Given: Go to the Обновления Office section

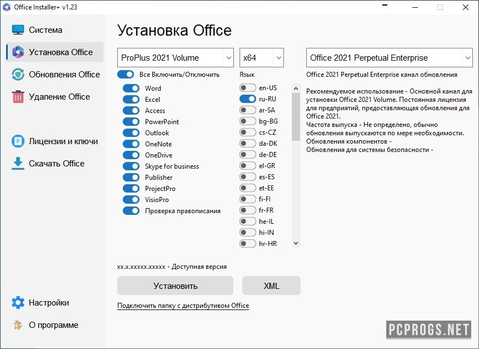Looking at the screenshot, I should tap(64, 75).
